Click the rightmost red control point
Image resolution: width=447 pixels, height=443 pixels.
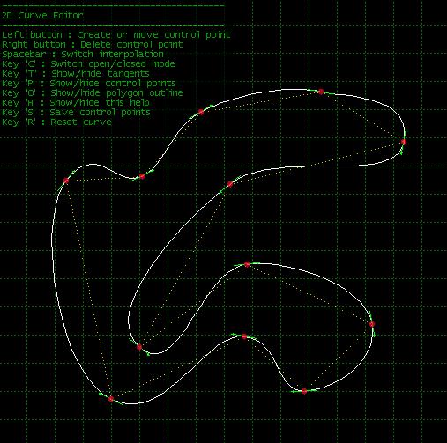pos(404,142)
